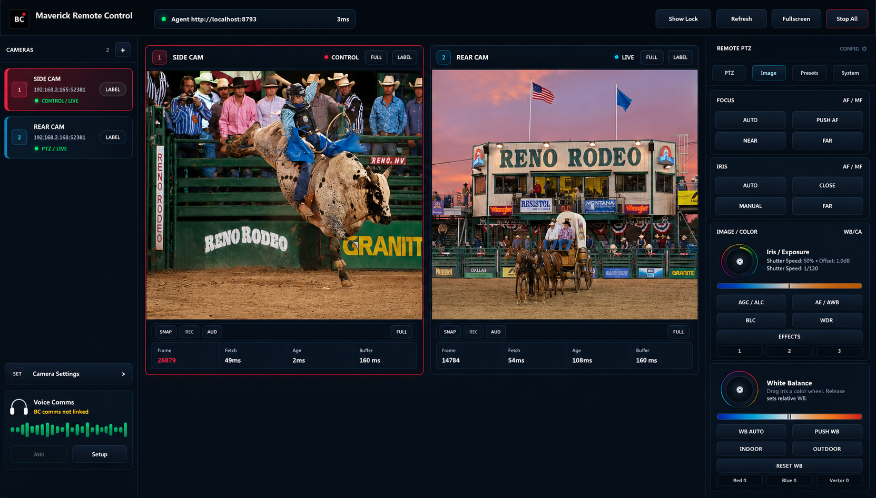Open the System tab
876x498 pixels.
pos(850,73)
